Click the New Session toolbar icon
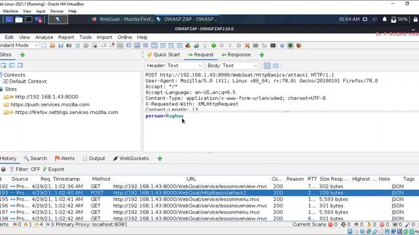 tap(44, 46)
